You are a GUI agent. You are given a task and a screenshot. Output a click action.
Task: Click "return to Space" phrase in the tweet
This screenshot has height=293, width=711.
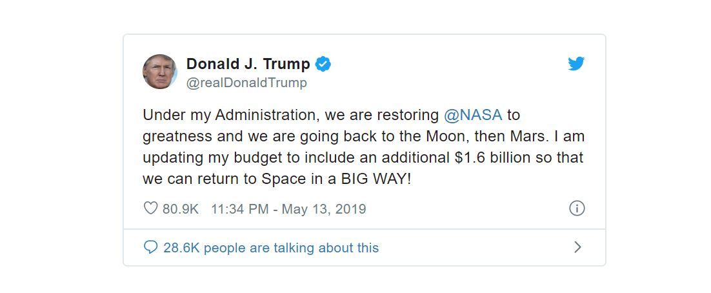[253, 179]
